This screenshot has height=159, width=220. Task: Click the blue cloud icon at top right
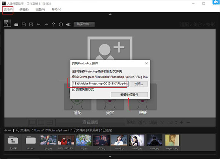tap(216, 2)
